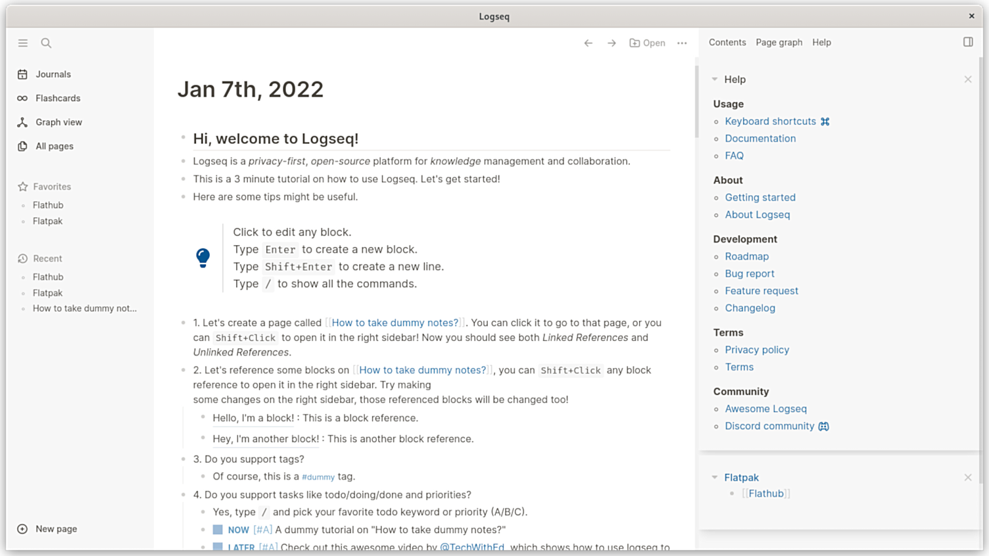Open the Graph view icon

click(22, 122)
